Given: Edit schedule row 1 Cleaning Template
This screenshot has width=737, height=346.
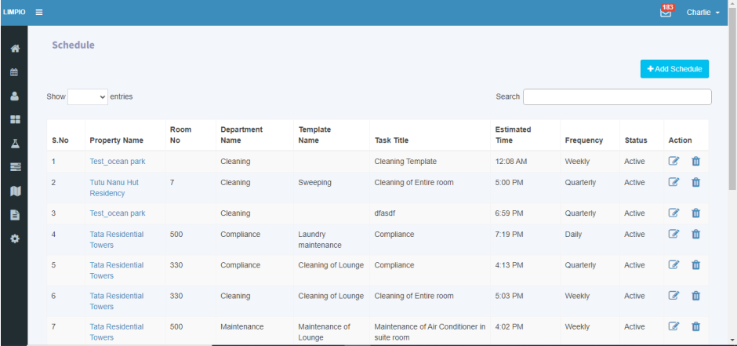Looking at the screenshot, I should pos(673,162).
